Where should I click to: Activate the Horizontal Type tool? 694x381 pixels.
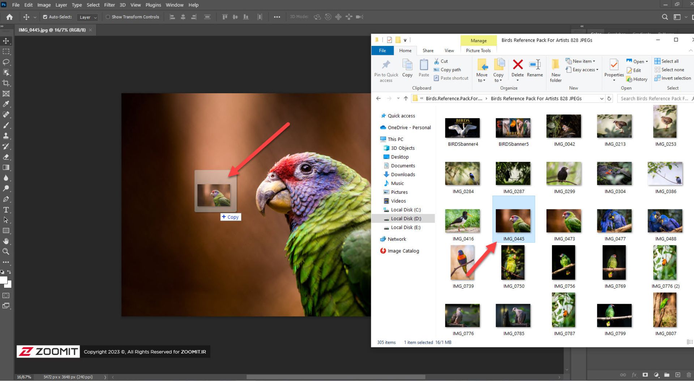tap(6, 210)
